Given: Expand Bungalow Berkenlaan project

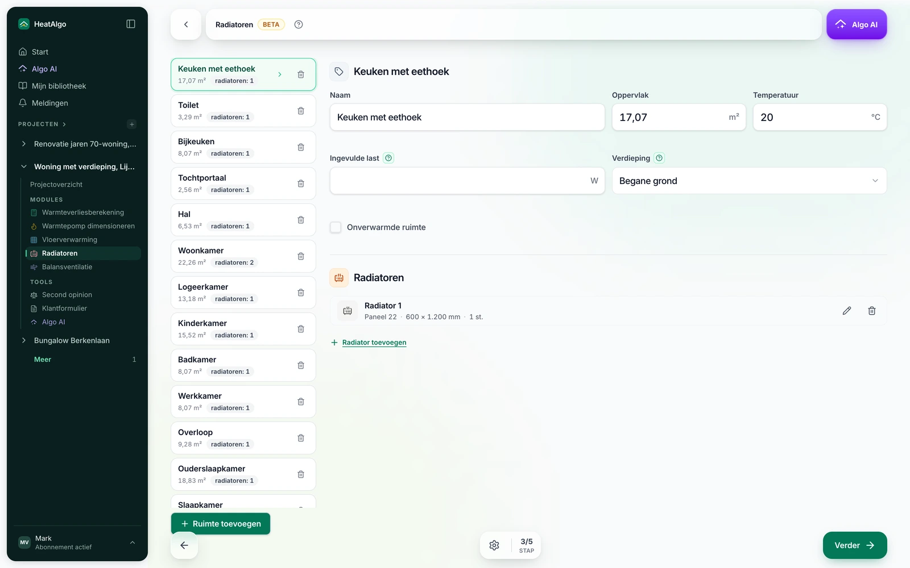Looking at the screenshot, I should (23, 340).
